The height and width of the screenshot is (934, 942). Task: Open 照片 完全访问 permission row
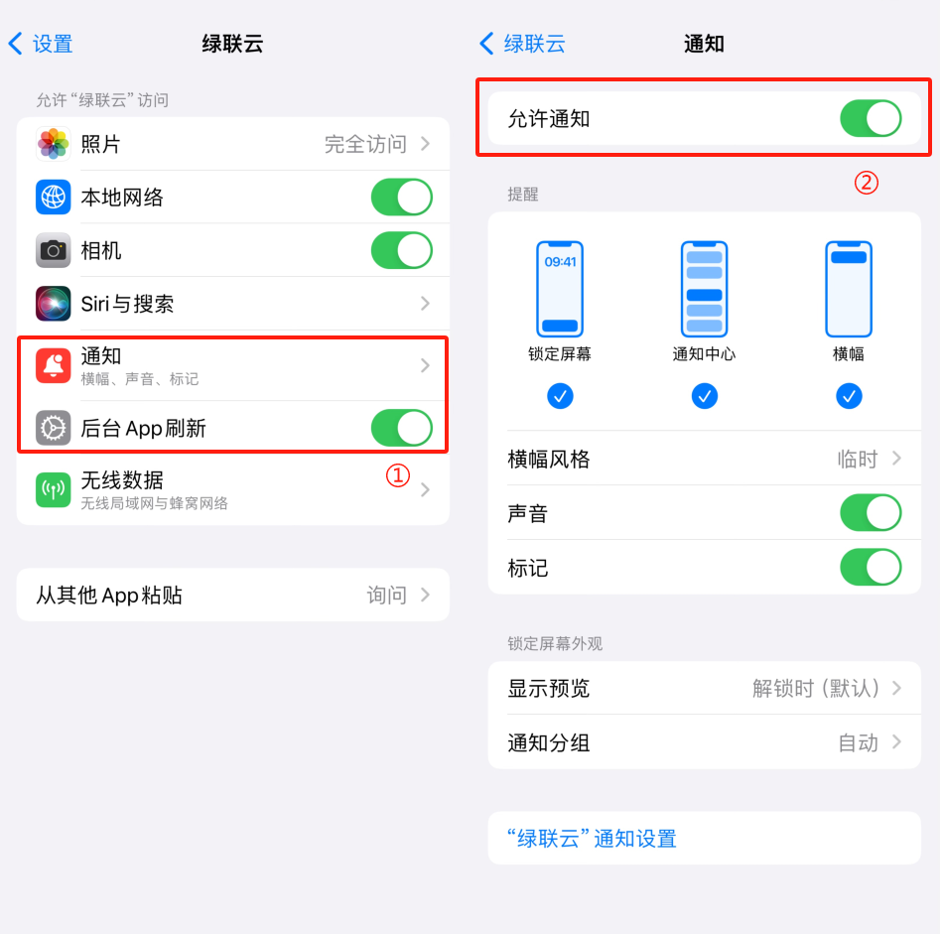[x=233, y=144]
